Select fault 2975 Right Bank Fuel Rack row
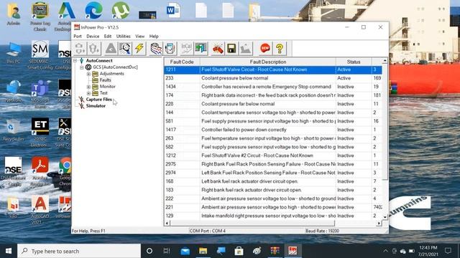460x258 pixels. tap(273, 164)
